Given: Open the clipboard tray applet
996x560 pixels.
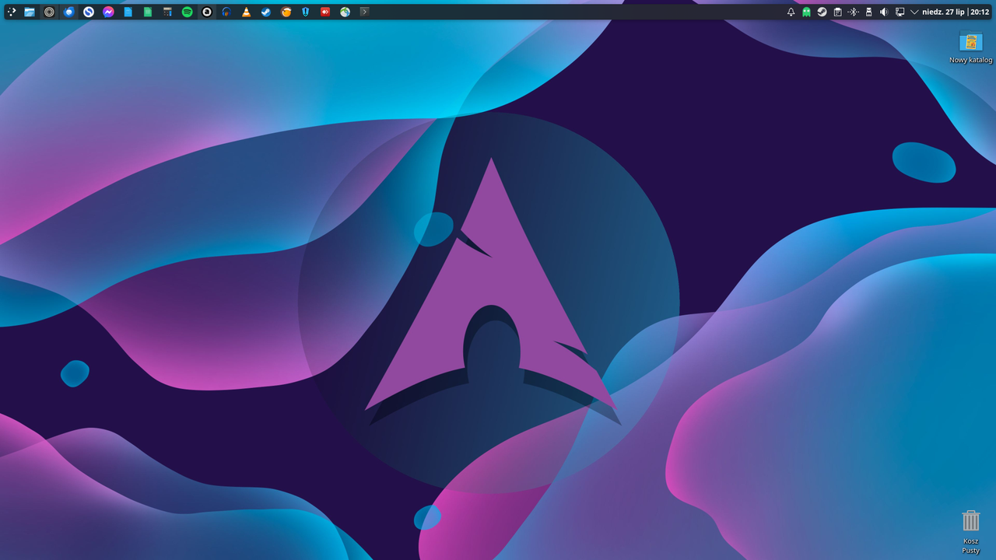Looking at the screenshot, I should click(837, 12).
